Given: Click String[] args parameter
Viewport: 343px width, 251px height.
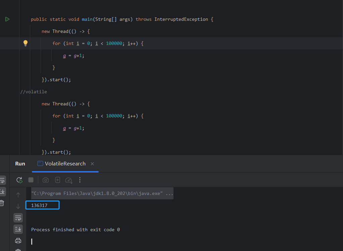Looking at the screenshot, I should coord(113,19).
